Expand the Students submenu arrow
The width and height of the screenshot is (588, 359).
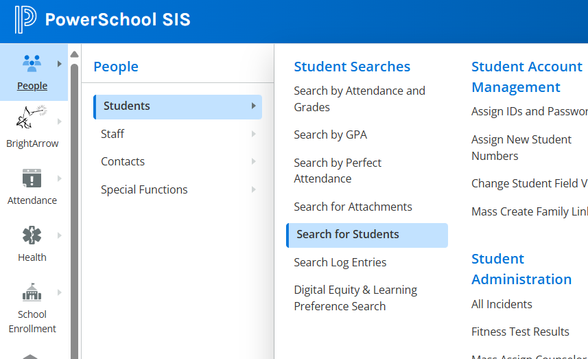point(254,106)
